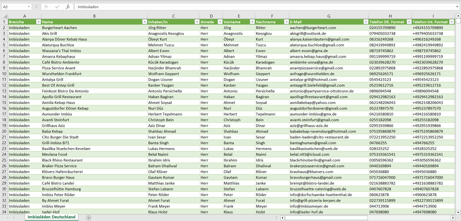Click the vertical scrollbar down arrow
This screenshot has height=221, width=461.
point(458,212)
